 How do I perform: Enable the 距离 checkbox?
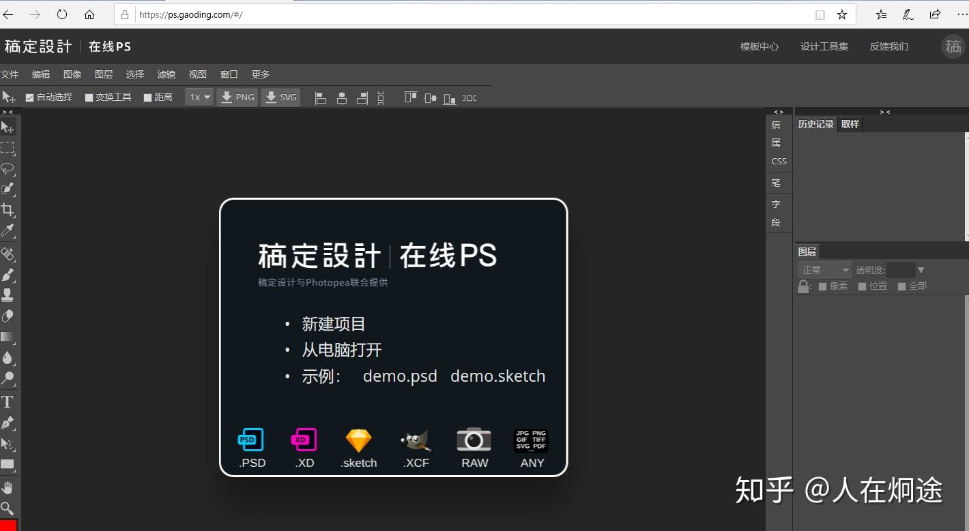(147, 97)
